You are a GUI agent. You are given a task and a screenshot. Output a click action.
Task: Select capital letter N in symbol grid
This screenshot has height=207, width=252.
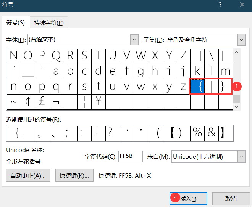coord(14,56)
